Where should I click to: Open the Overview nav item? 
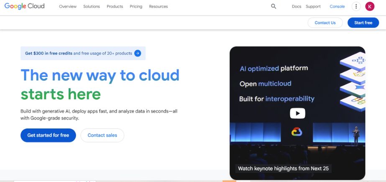pos(68,7)
